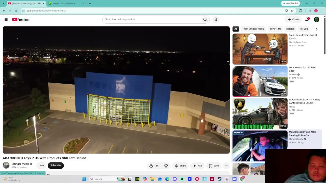
Task: Open 'Your Life as Every Level of Sicario' title
Action: 303,37
